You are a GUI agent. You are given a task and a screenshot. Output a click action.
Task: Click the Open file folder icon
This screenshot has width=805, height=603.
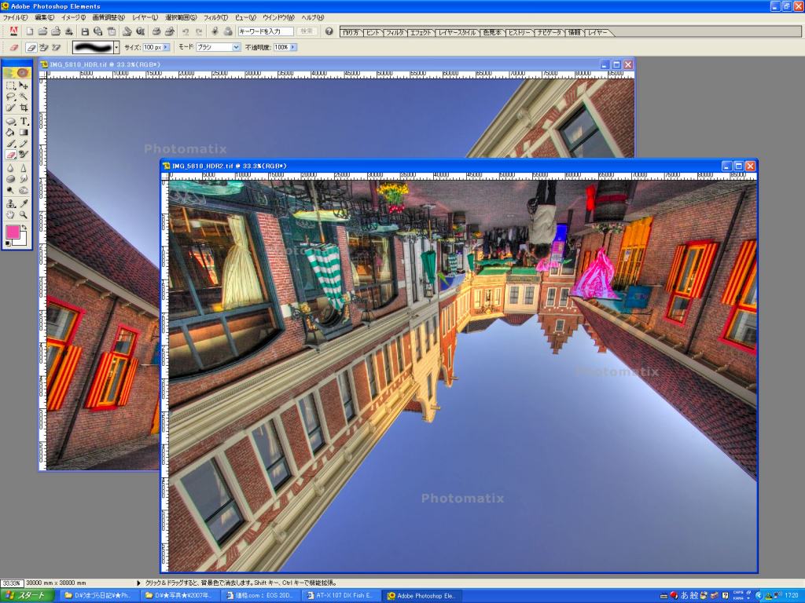(x=42, y=31)
